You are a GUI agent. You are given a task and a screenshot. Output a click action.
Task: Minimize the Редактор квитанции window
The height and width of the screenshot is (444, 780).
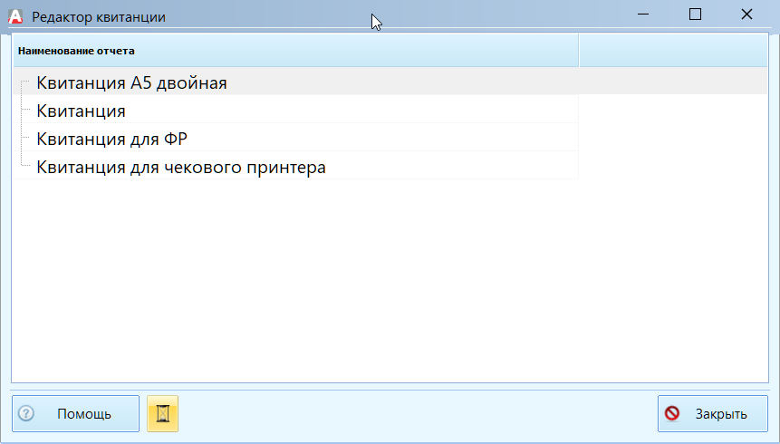pyautogui.click(x=642, y=14)
